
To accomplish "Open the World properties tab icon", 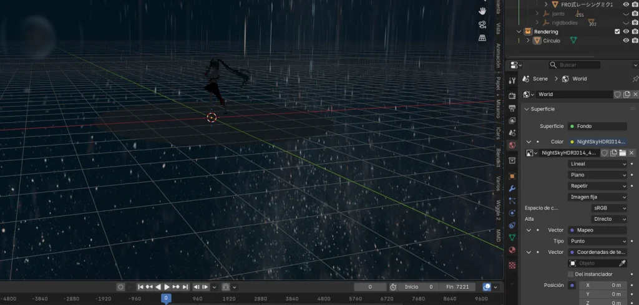I will pyautogui.click(x=512, y=145).
